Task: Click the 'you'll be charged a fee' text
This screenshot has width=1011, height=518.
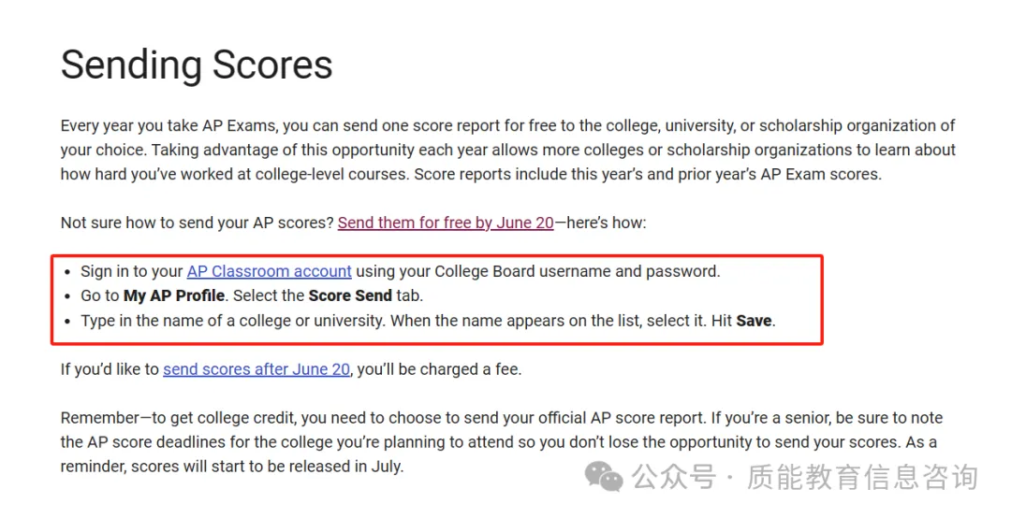Action: coord(439,370)
